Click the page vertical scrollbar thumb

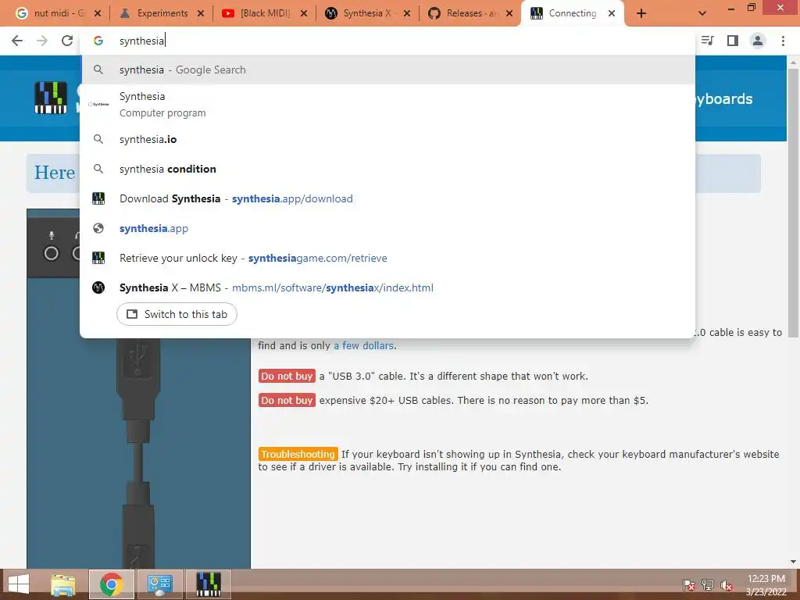[x=793, y=202]
